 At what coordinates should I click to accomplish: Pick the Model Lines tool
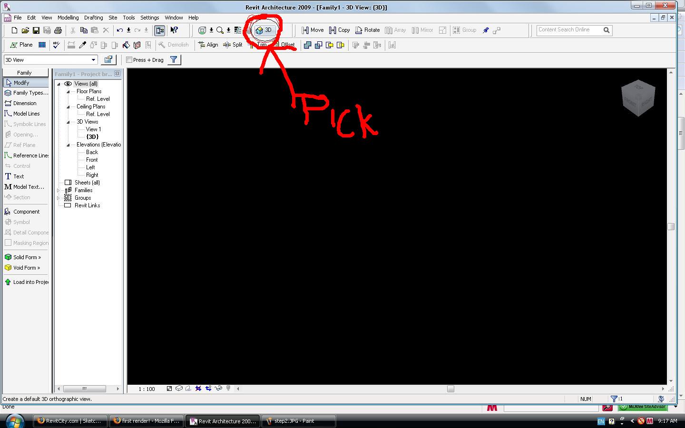click(22, 114)
